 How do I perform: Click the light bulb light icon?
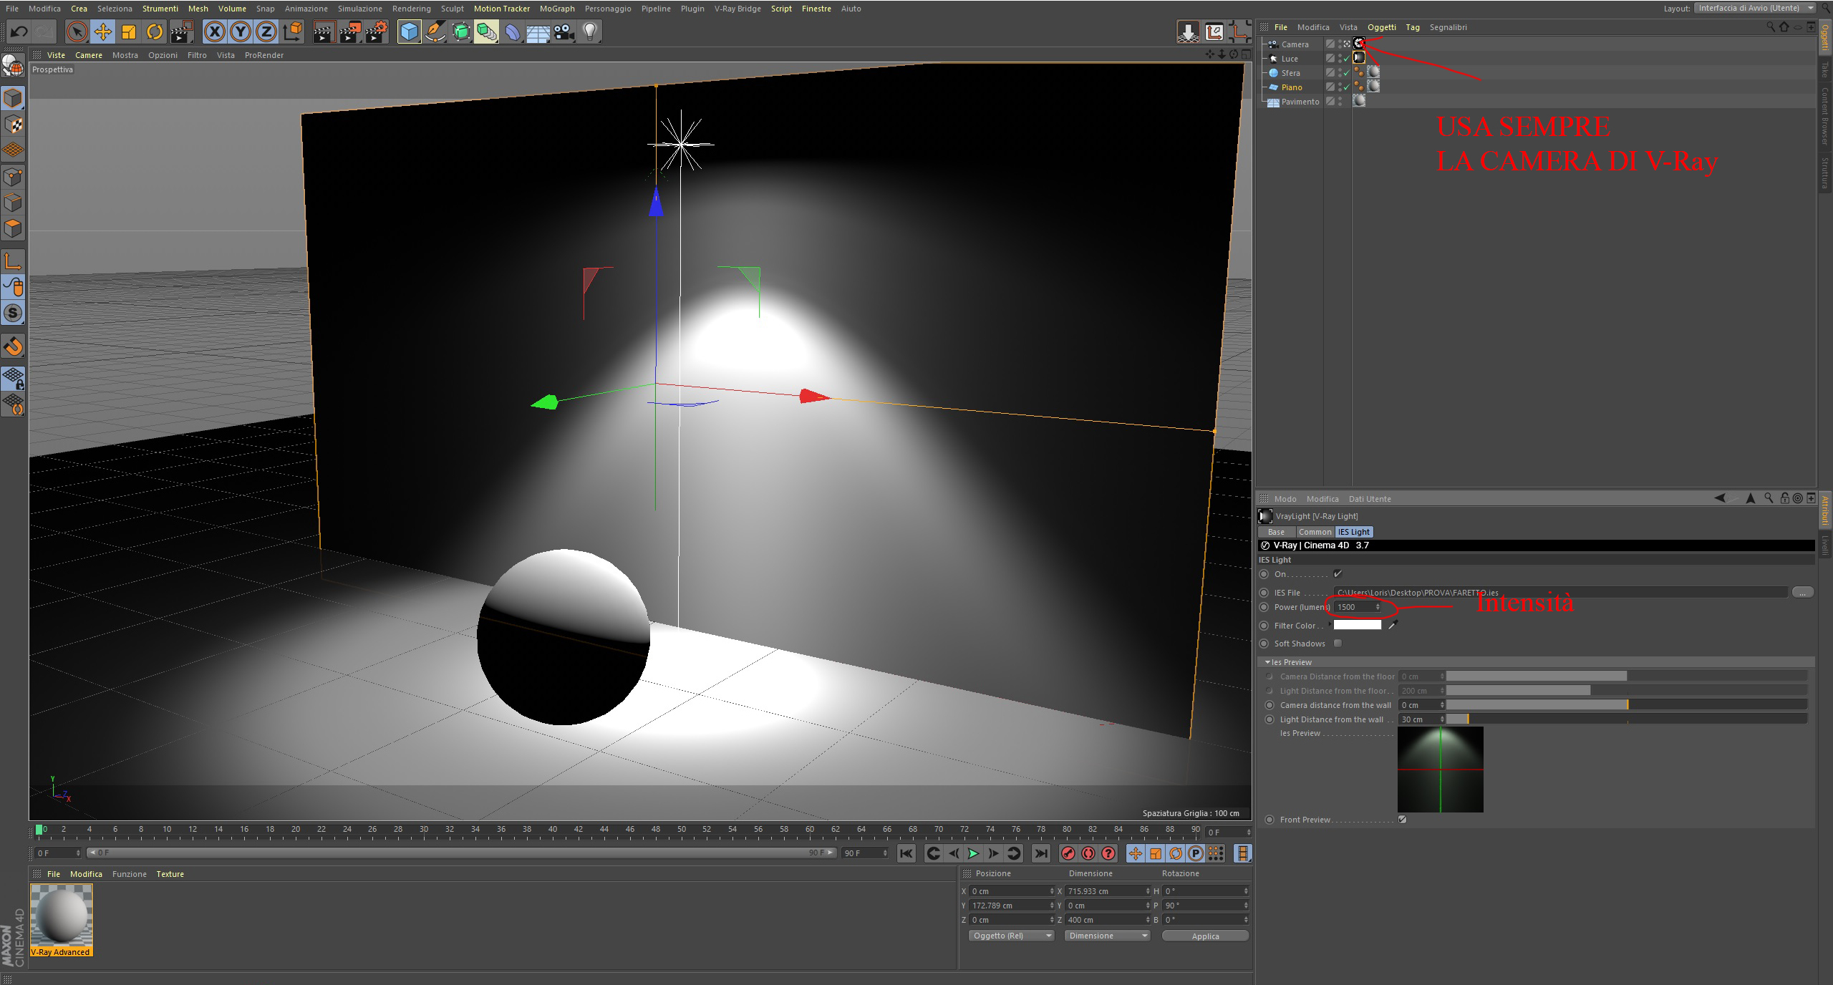pos(589,31)
